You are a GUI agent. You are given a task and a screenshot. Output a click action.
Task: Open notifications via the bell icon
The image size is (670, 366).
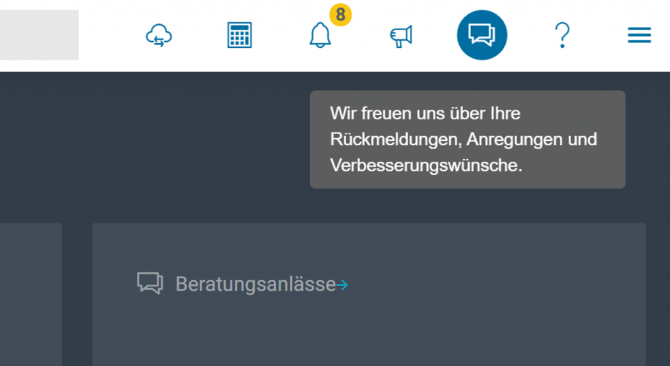point(320,35)
